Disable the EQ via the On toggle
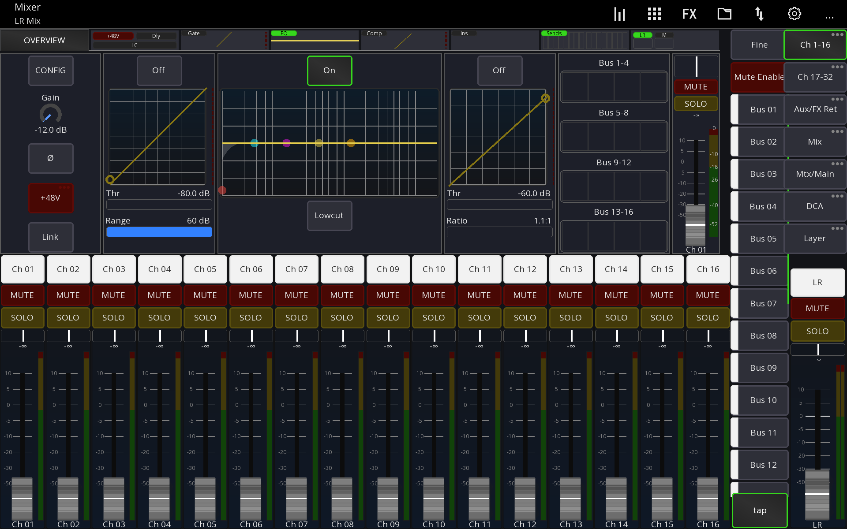 [x=330, y=71]
